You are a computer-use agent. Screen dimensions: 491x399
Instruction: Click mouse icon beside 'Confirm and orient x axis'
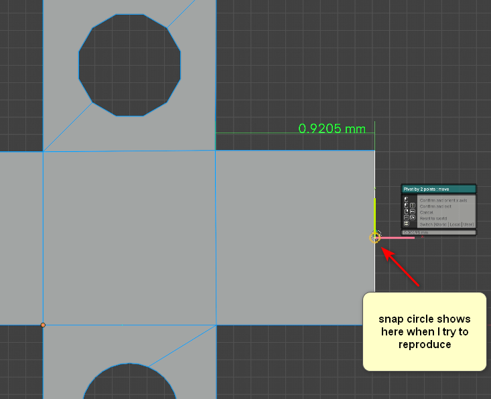(x=406, y=199)
